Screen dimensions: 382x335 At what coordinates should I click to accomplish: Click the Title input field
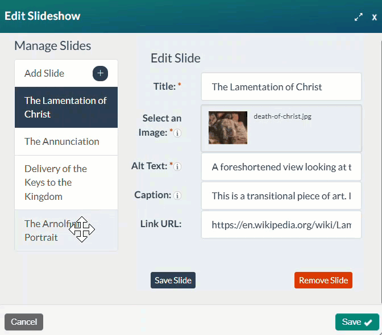point(281,87)
